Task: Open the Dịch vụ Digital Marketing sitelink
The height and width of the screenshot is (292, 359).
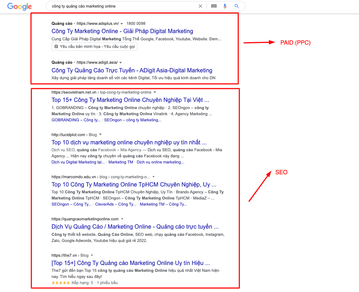Action: click(78, 162)
